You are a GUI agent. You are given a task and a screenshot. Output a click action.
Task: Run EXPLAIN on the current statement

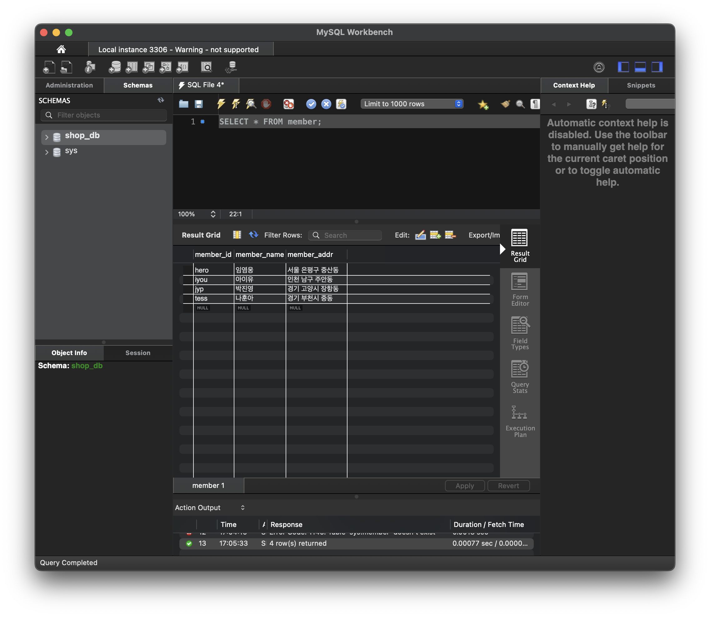251,104
